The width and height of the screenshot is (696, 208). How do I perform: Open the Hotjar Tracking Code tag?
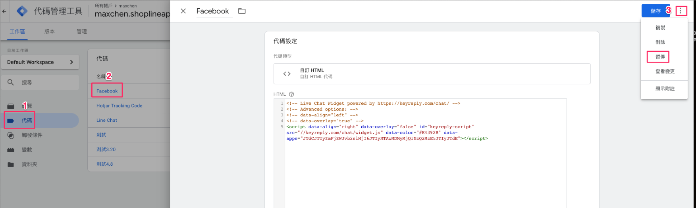[x=119, y=106]
